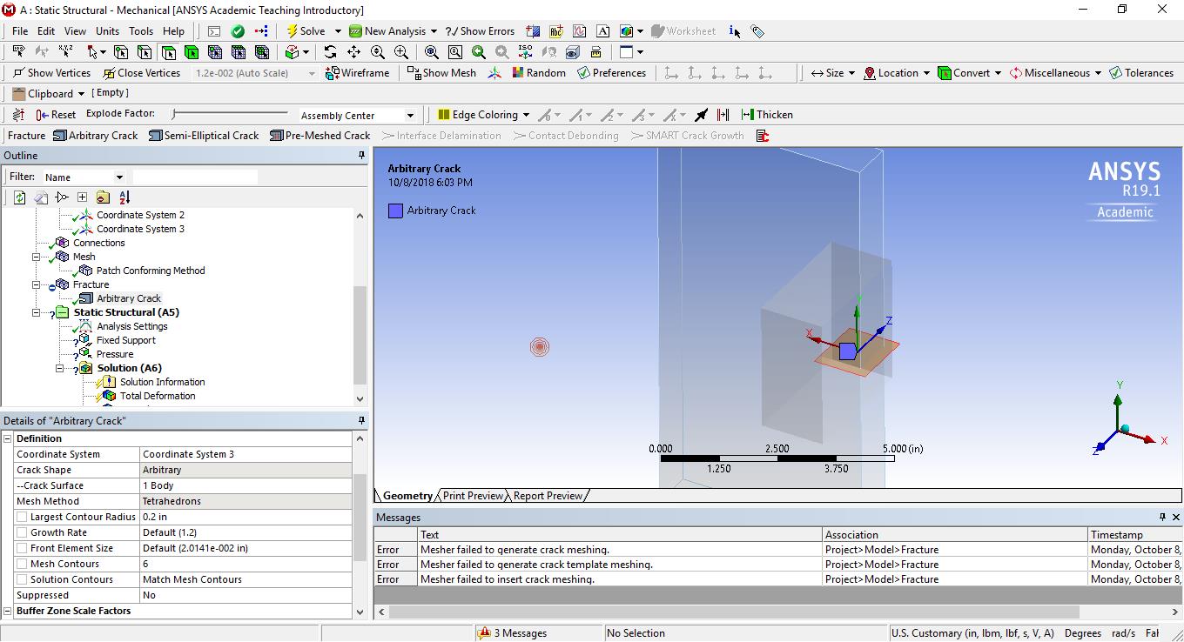This screenshot has width=1184, height=642.
Task: Tick the Growth Rate parameter checkbox
Action: [22, 532]
